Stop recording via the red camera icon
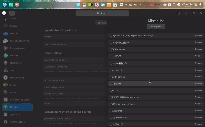The height and width of the screenshot is (127, 205). pyautogui.click(x=152, y=5)
